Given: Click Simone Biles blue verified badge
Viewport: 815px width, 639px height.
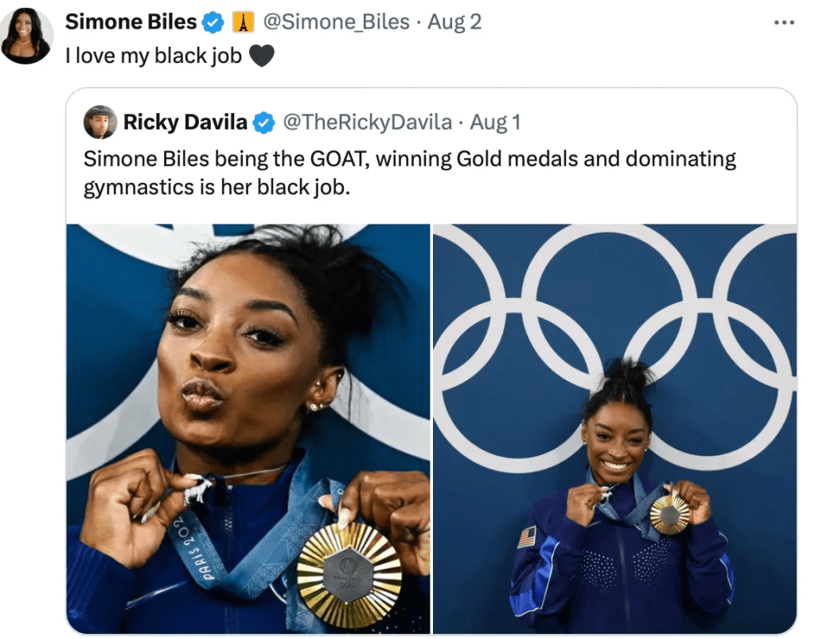Looking at the screenshot, I should [213, 23].
